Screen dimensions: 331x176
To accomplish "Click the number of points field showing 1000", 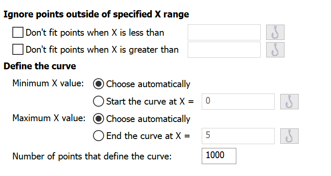I will pyautogui.click(x=219, y=156).
